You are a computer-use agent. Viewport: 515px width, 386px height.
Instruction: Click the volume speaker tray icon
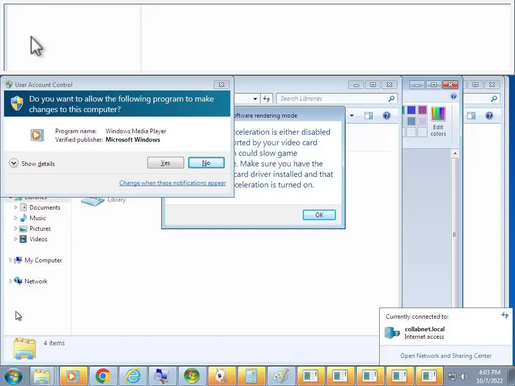click(464, 376)
